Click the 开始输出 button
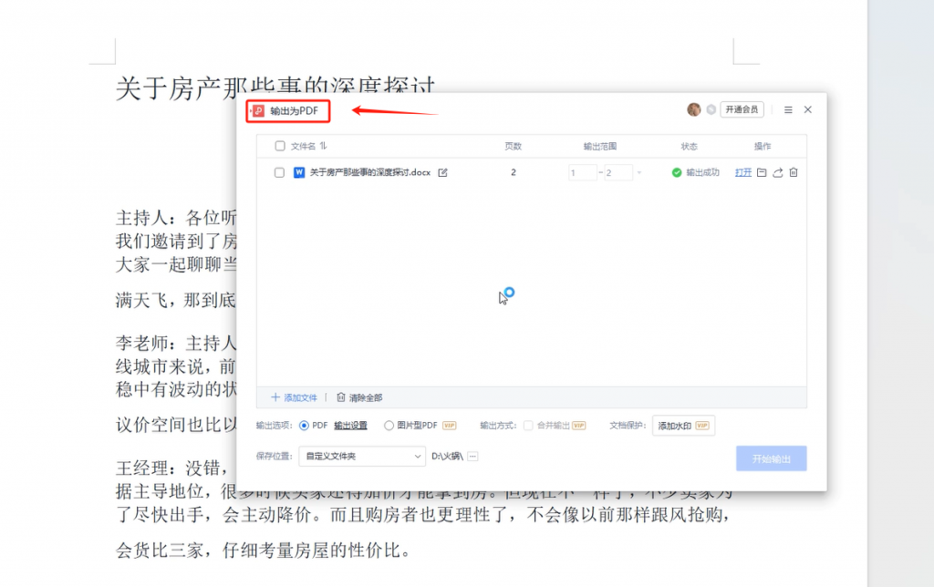Image resolution: width=934 pixels, height=587 pixels. (x=772, y=459)
